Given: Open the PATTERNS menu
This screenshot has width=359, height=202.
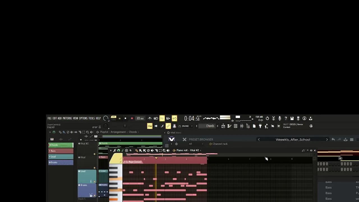Looking at the screenshot, I should 67,118.
